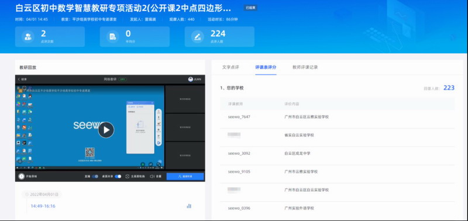The height and width of the screenshot is (221, 468).
Task: Select the seewo_0396 evaluation row
Action: click(x=338, y=208)
